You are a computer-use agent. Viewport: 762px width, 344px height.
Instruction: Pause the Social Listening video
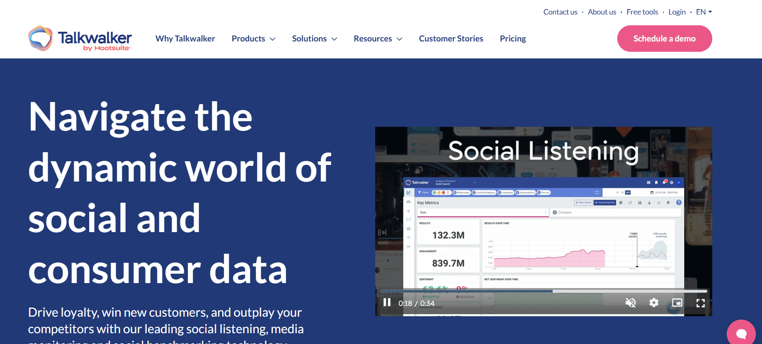pyautogui.click(x=387, y=303)
